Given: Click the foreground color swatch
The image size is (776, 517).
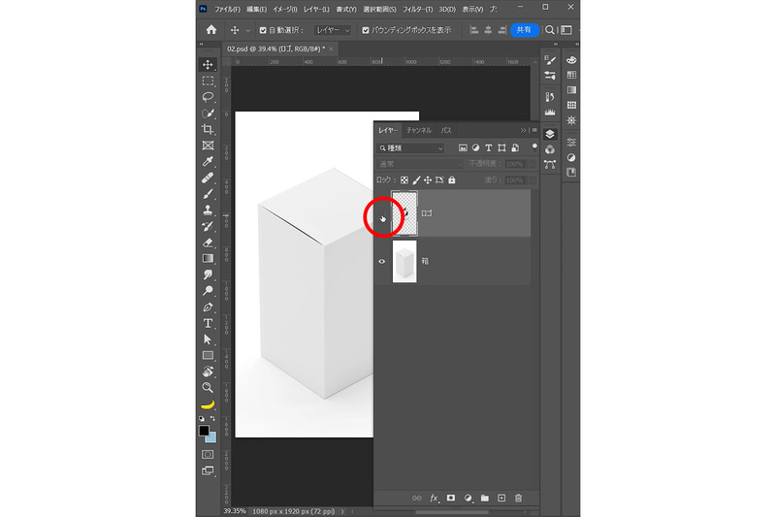Looking at the screenshot, I should tap(204, 431).
